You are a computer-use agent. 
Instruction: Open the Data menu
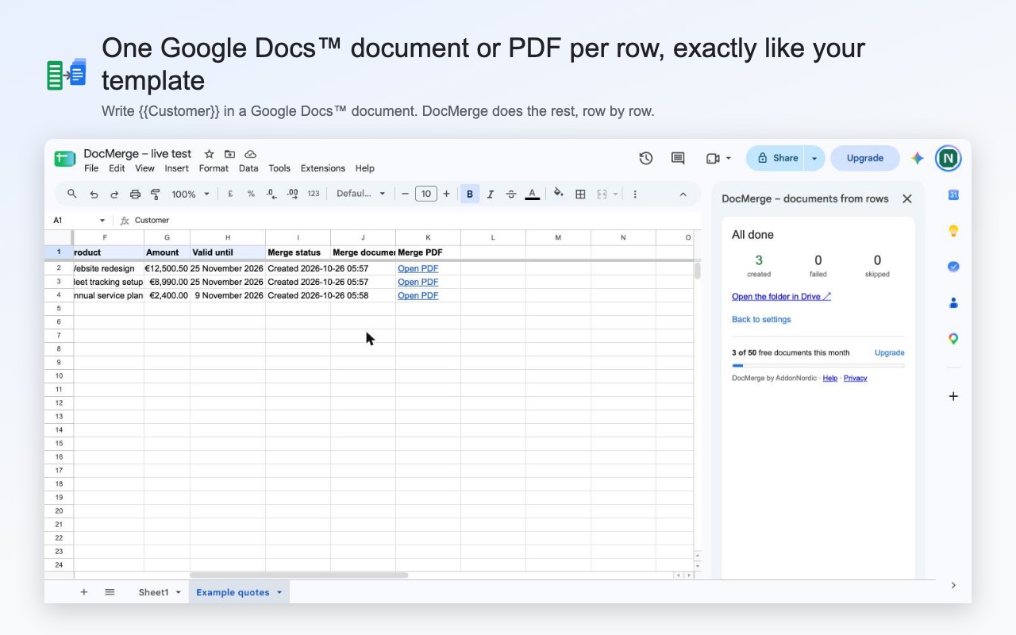pyautogui.click(x=248, y=168)
